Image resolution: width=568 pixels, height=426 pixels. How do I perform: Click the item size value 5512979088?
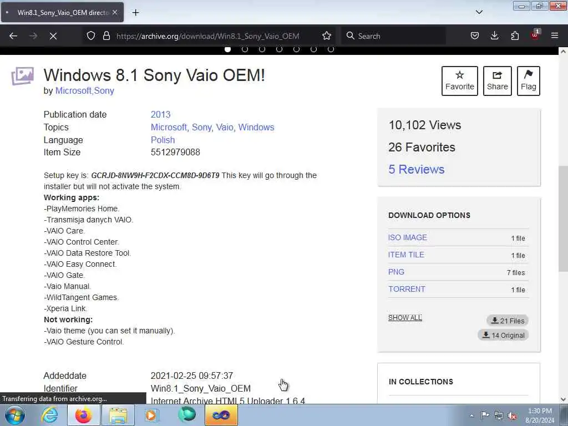click(x=175, y=152)
